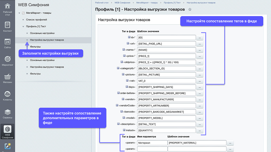Screen dimensions: 271x152
Task: Collapse the Профиль [1] Тест node
Action: click(x=23, y=26)
